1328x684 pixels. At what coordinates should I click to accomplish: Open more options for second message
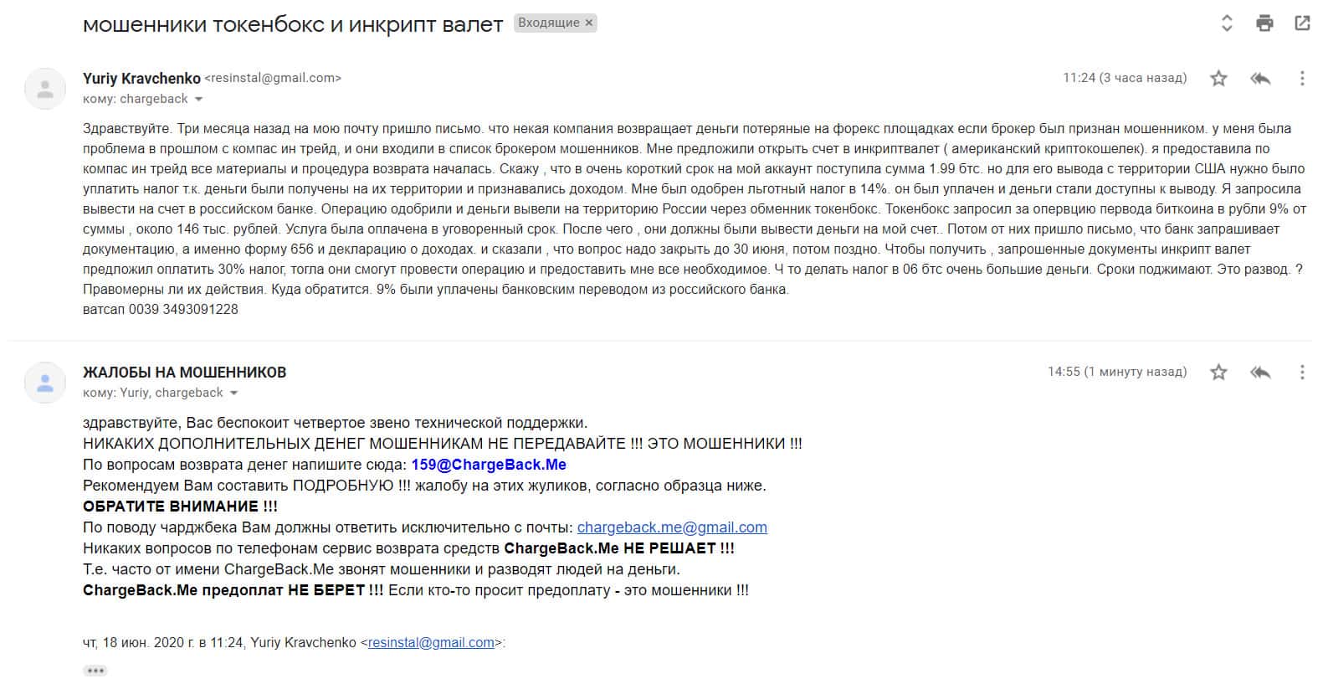tap(1301, 373)
